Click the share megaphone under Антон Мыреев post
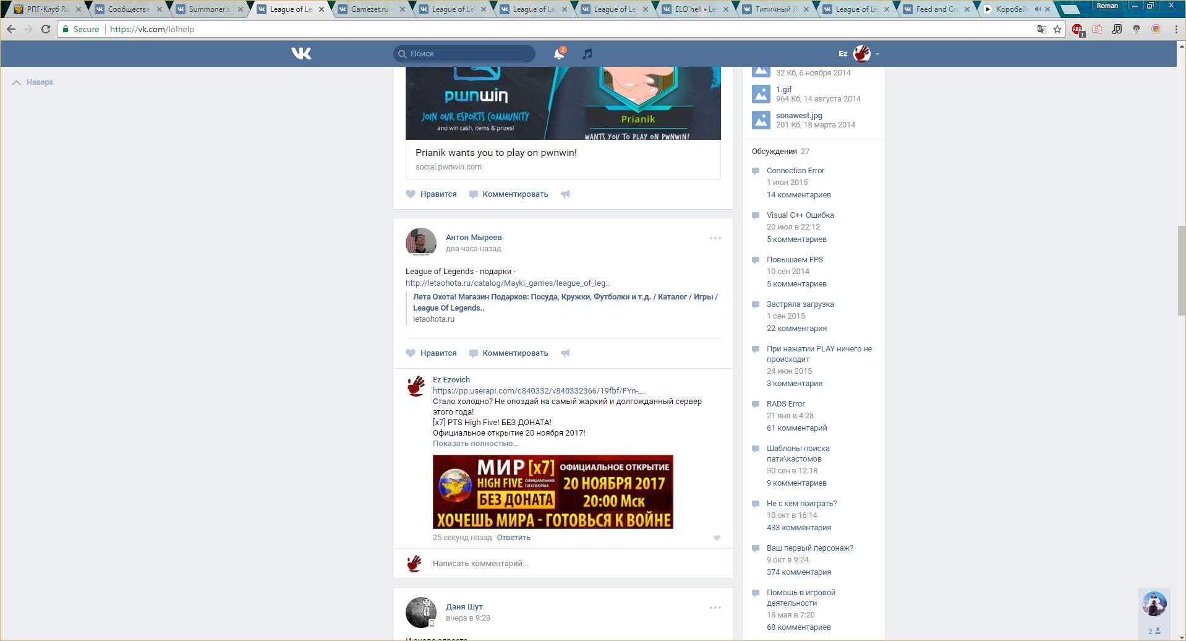 tap(565, 353)
